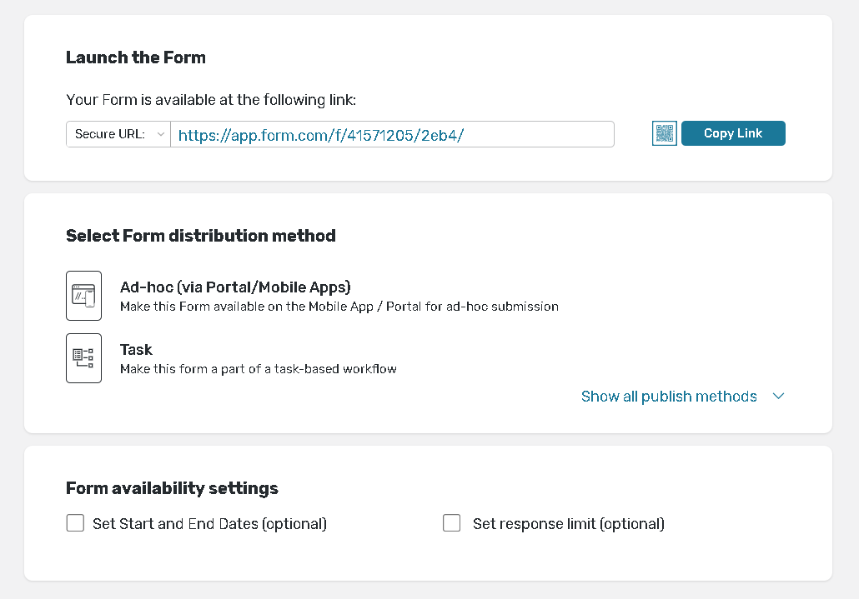
Task: Click the Set Start and End Dates label
Action: click(x=209, y=524)
